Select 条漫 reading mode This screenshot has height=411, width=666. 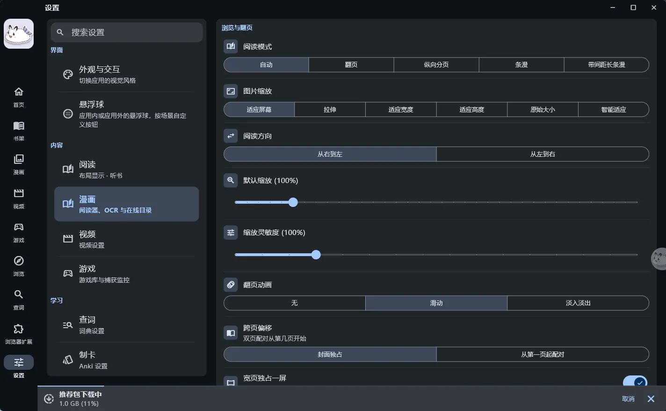pyautogui.click(x=521, y=65)
